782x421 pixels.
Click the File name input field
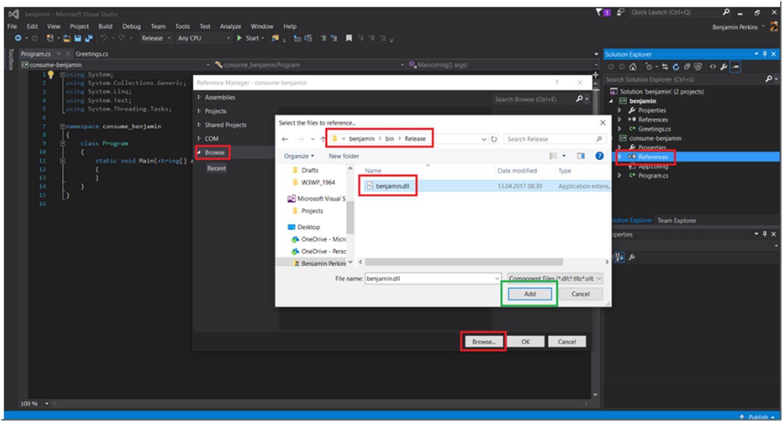click(429, 278)
